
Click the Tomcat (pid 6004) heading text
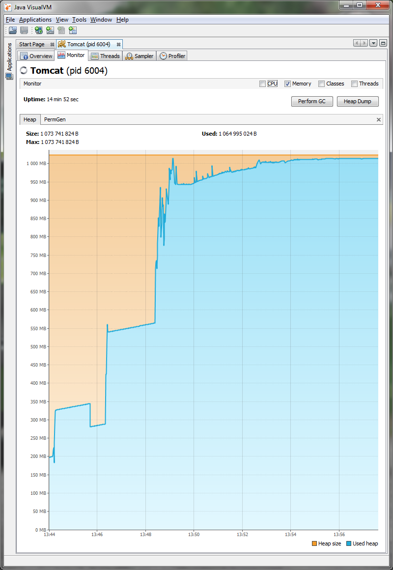click(69, 71)
